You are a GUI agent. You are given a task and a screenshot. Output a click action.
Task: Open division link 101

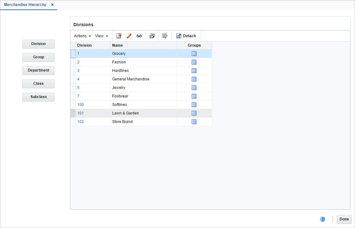pyautogui.click(x=80, y=113)
